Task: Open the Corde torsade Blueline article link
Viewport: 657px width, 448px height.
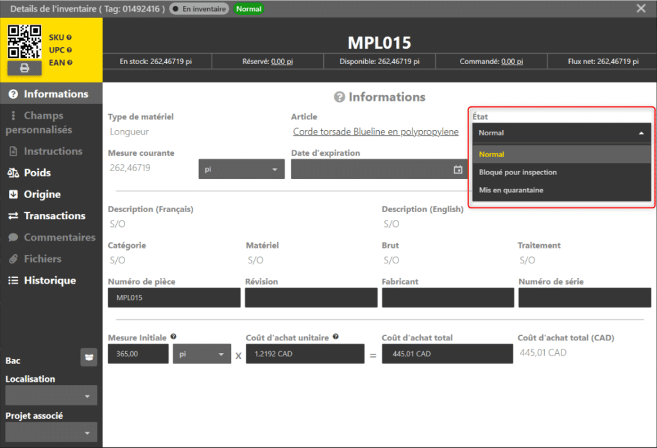Action: click(x=375, y=132)
